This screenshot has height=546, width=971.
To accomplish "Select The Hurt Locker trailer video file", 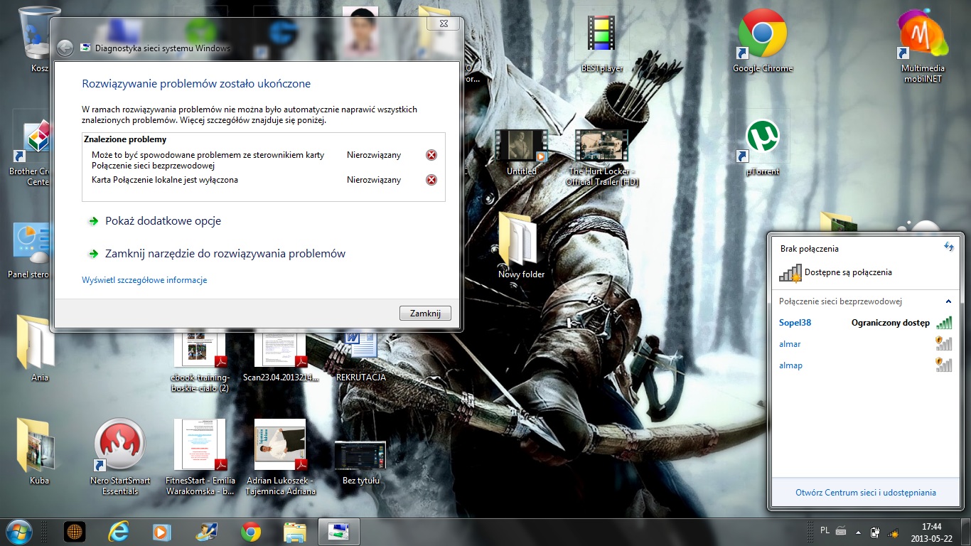I will coord(601,157).
